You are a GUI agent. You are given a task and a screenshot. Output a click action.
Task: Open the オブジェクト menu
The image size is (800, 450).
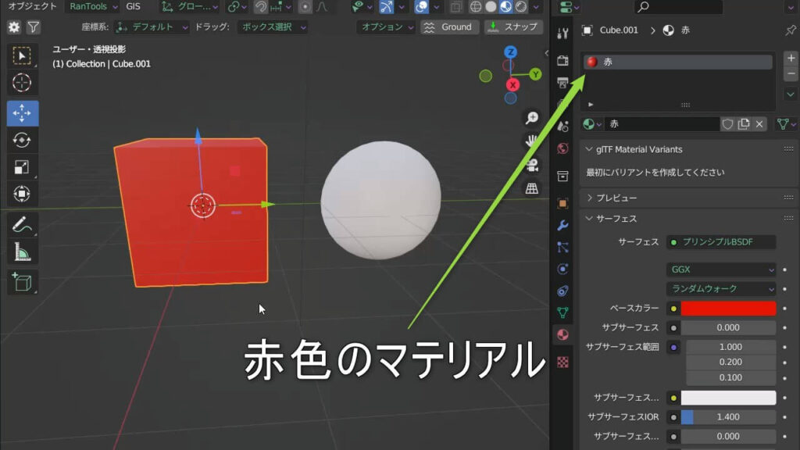click(32, 6)
